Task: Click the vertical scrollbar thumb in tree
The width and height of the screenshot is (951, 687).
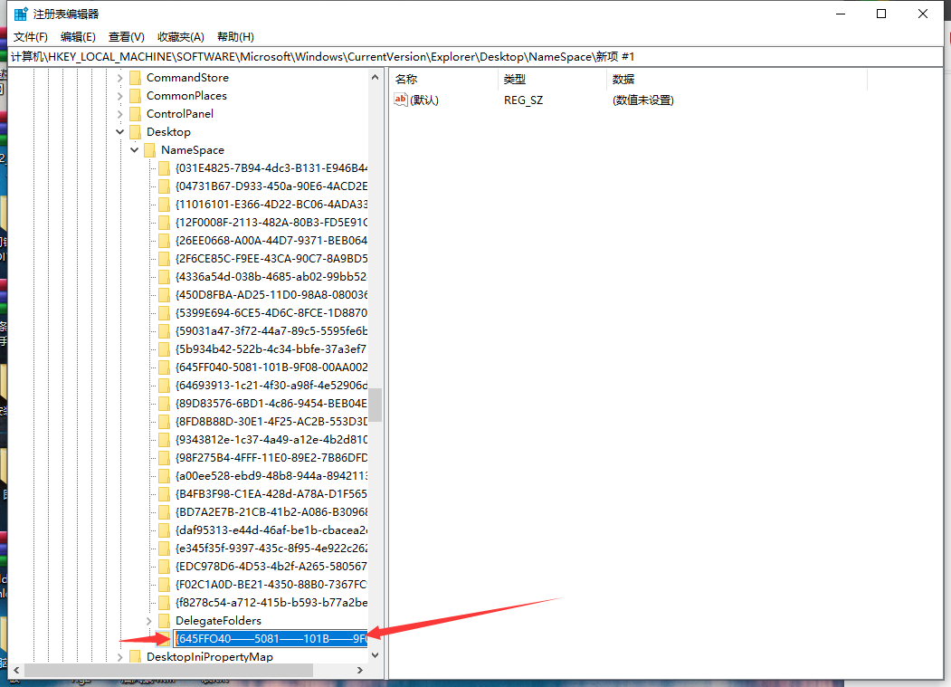Action: click(x=375, y=405)
